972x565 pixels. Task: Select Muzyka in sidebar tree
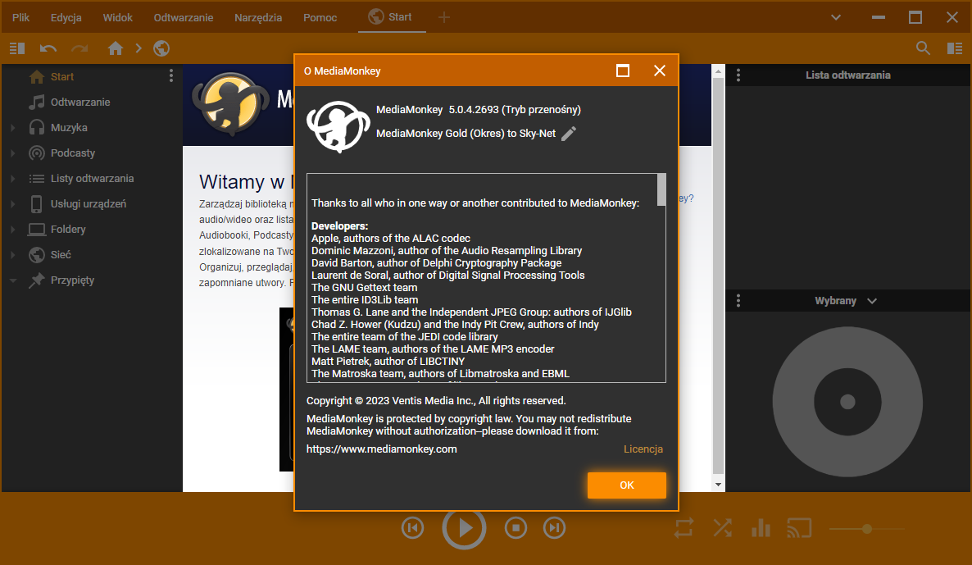tap(69, 128)
